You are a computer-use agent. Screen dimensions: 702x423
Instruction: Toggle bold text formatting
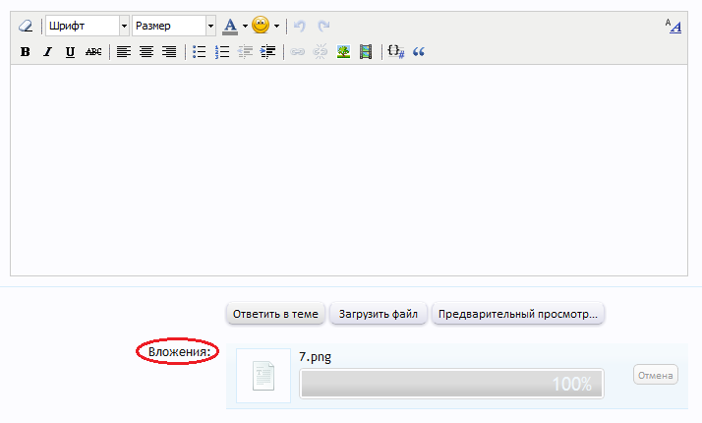(x=25, y=52)
